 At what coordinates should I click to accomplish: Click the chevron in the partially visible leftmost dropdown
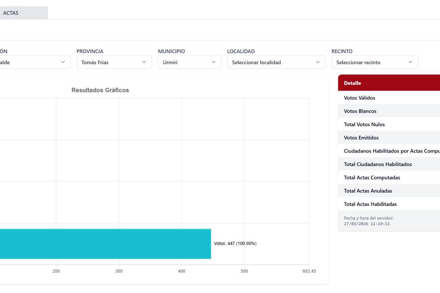(63, 62)
